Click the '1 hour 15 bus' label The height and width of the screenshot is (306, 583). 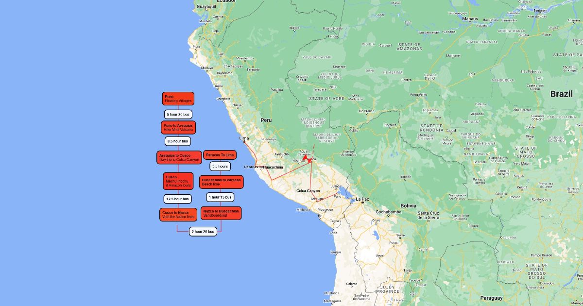(220, 197)
